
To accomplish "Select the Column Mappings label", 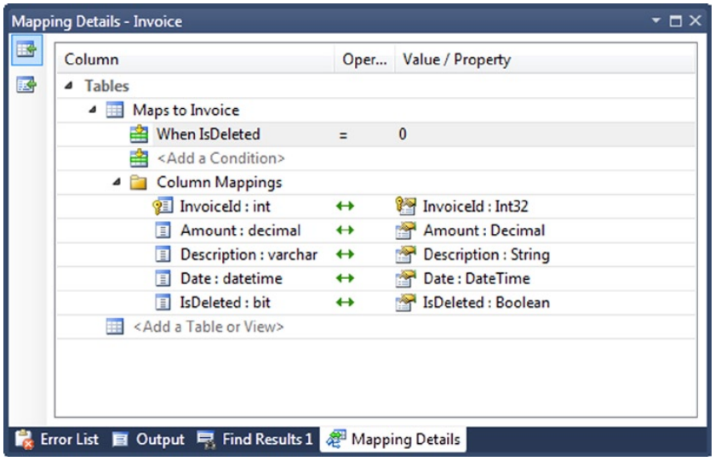I will pos(220,183).
